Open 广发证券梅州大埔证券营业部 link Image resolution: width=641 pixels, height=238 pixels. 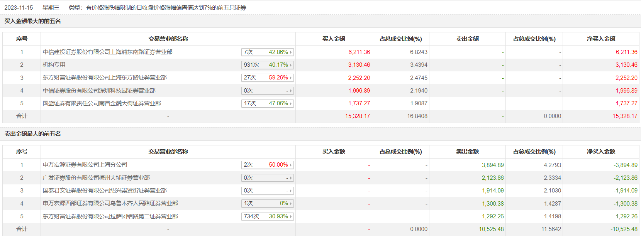[96, 178]
